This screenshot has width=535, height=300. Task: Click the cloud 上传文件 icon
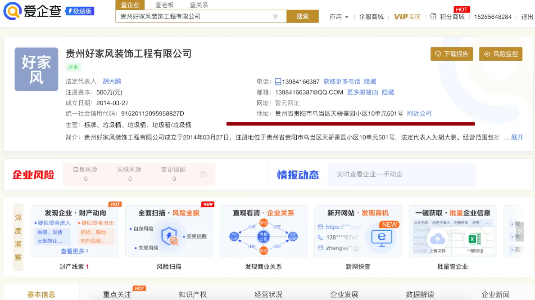437,239
